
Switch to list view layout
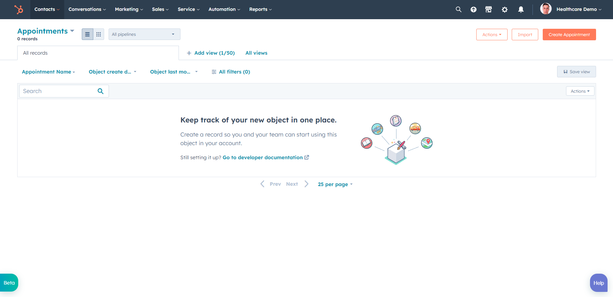click(x=87, y=34)
